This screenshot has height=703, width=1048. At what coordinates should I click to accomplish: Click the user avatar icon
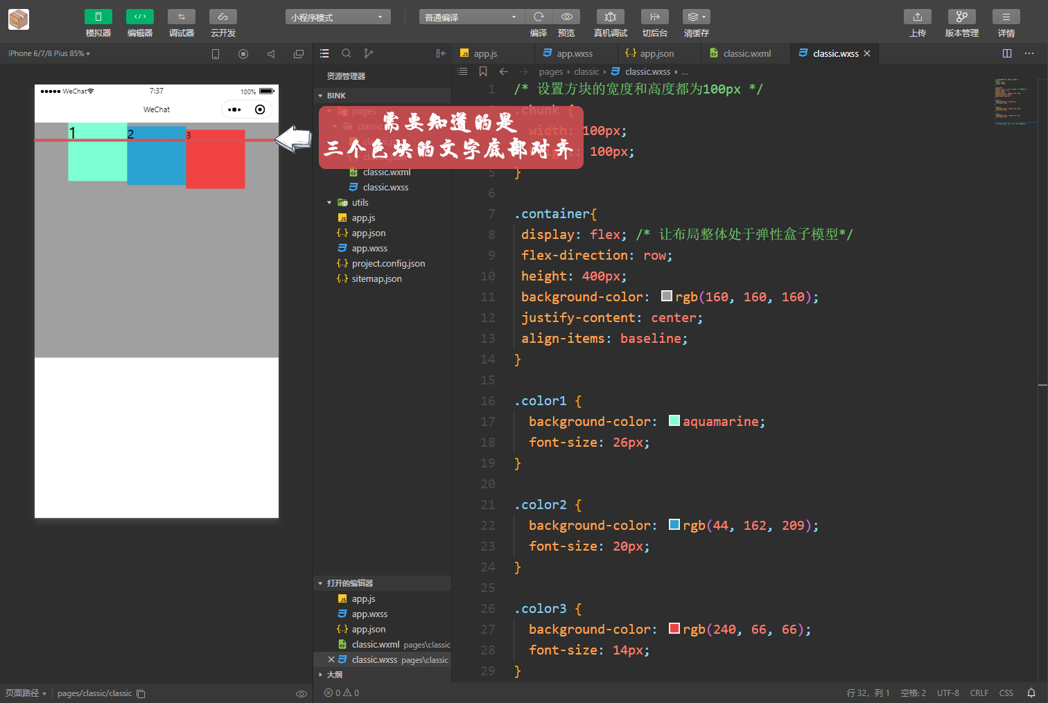click(19, 19)
